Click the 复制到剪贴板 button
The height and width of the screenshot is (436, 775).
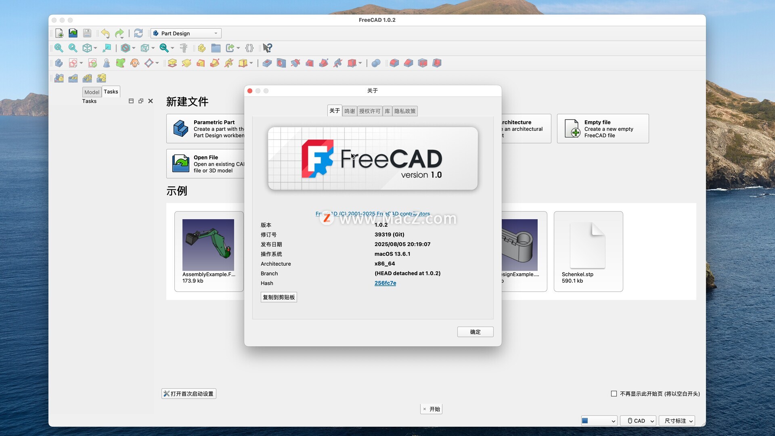[279, 297]
